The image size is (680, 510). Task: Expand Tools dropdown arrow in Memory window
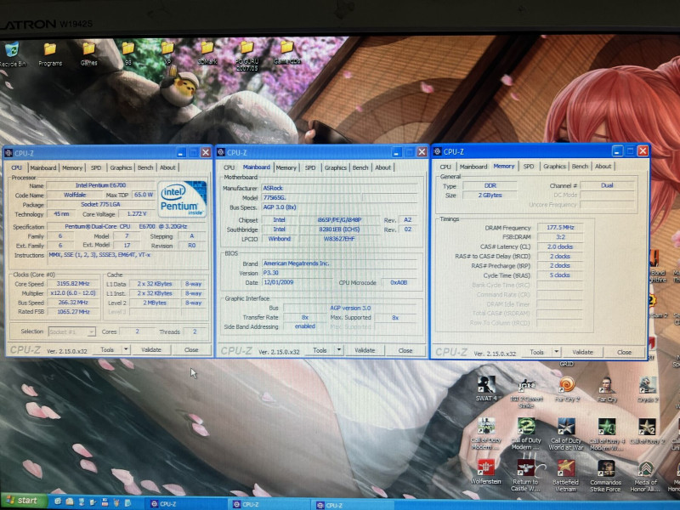pos(556,352)
